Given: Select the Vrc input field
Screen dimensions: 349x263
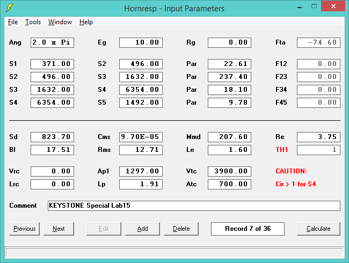Looking at the screenshot, I should pos(52,171).
